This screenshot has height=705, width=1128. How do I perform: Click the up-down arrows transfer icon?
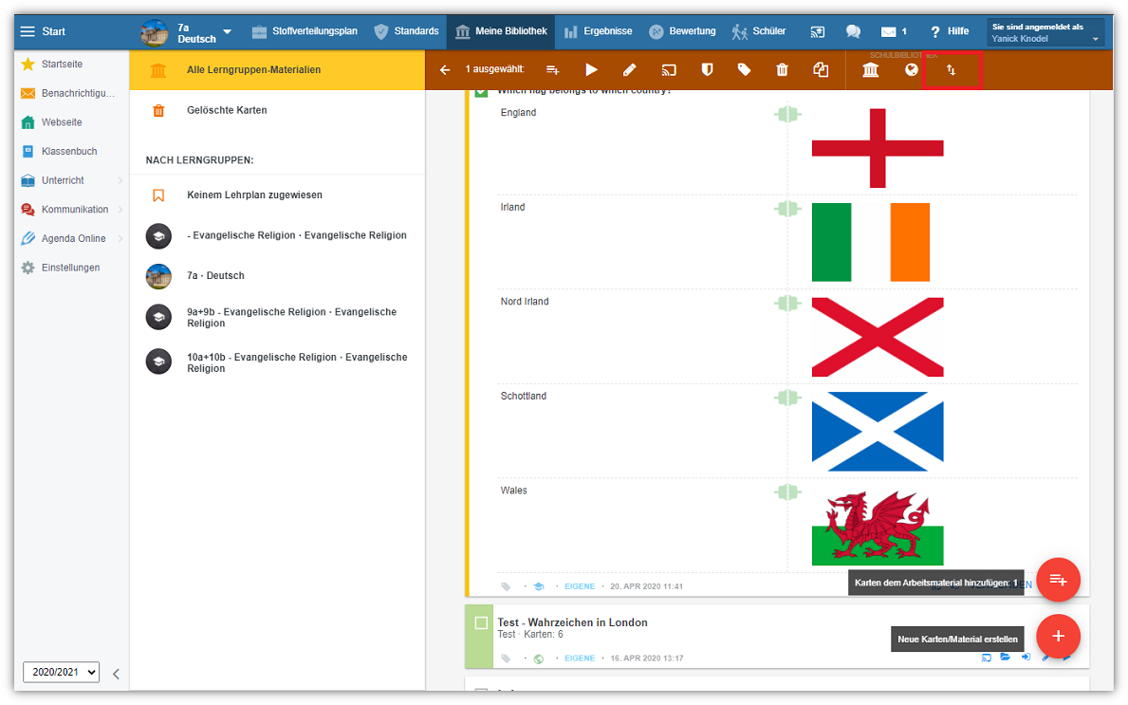coord(951,70)
